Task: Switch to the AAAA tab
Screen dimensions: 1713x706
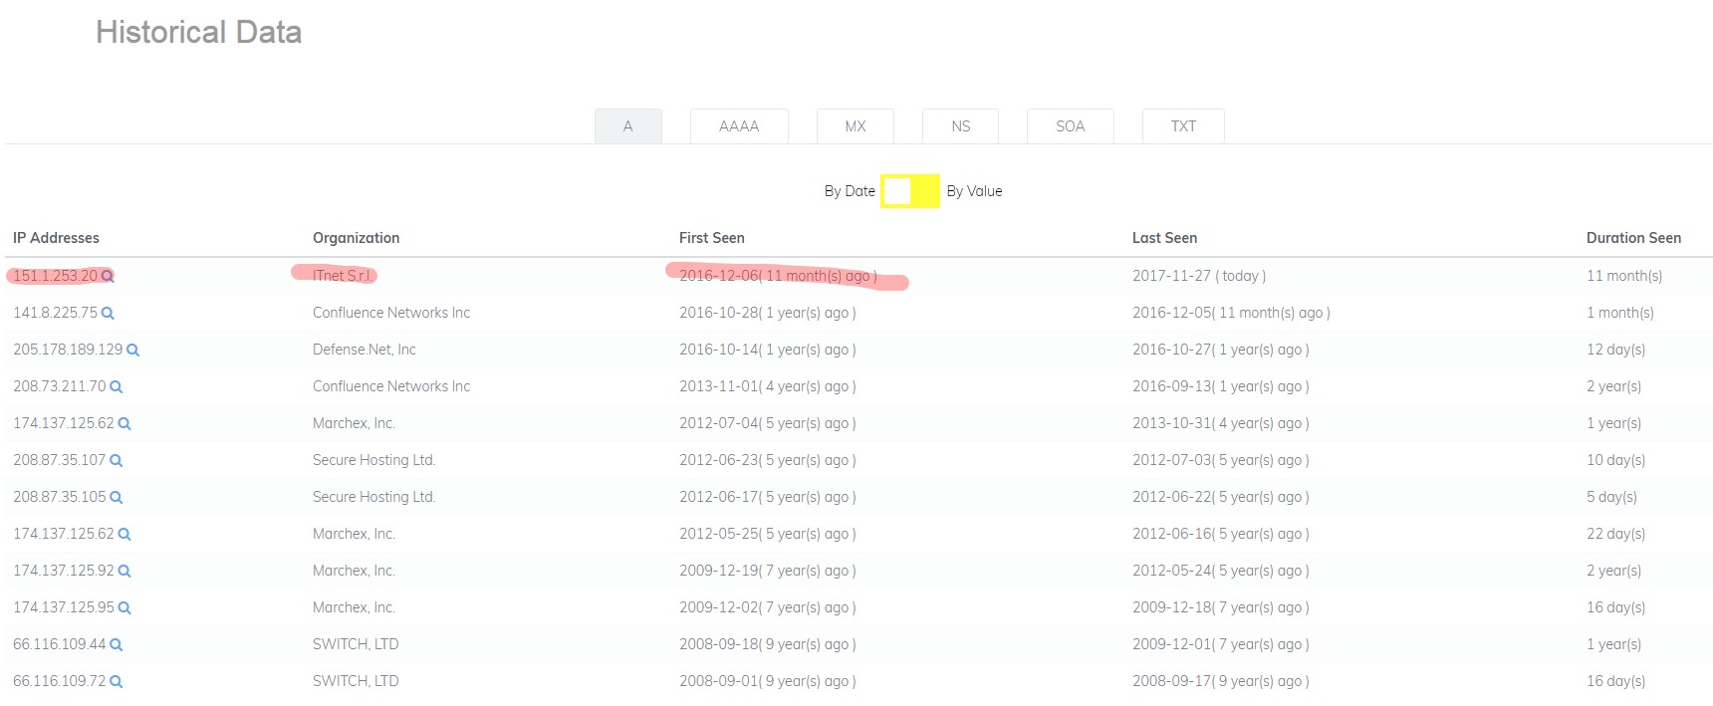Action: (739, 126)
